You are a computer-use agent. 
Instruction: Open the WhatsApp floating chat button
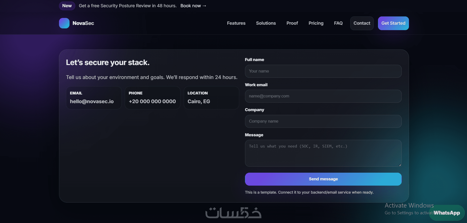coord(447,213)
